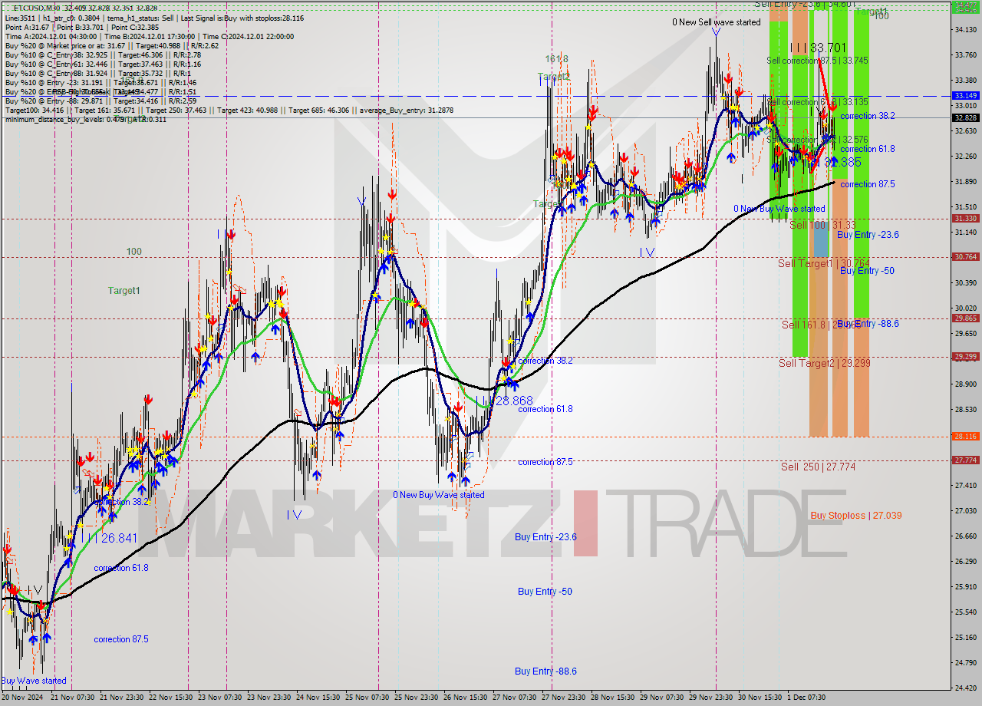This screenshot has width=982, height=706.
Task: Click the '0 New Sell wave started' label
Action: click(x=716, y=22)
